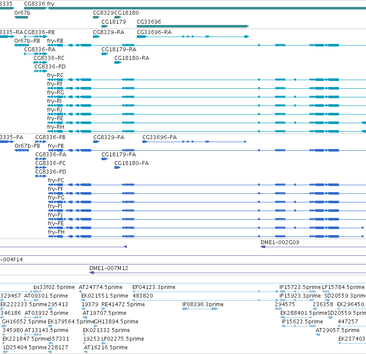
Task: Select the CG8336-PC protein label
Action: point(50,163)
